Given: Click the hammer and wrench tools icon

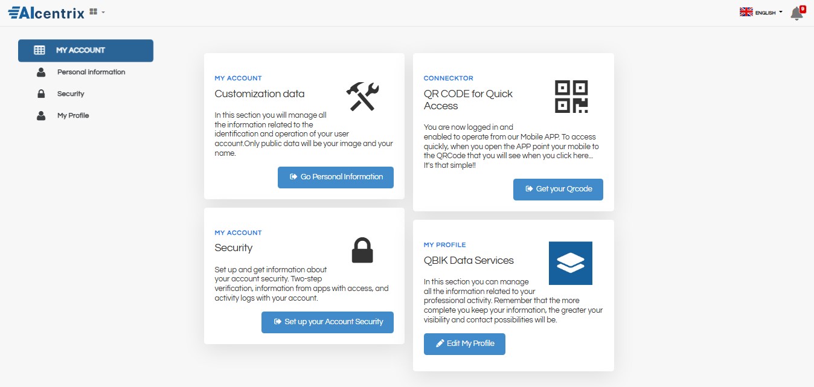Looking at the screenshot, I should (x=362, y=97).
